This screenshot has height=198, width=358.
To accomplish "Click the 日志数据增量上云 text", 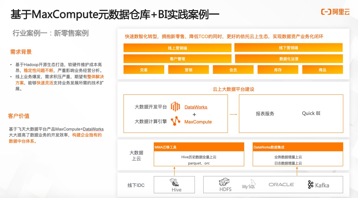I will click(x=288, y=163).
